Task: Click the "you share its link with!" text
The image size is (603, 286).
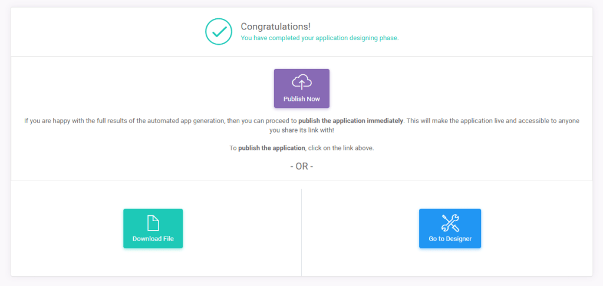Action: pos(301,130)
